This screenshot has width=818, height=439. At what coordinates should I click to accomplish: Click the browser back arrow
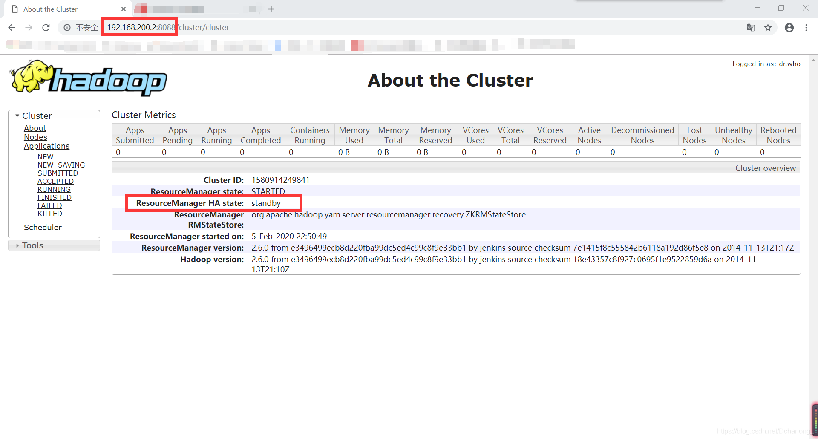[12, 28]
